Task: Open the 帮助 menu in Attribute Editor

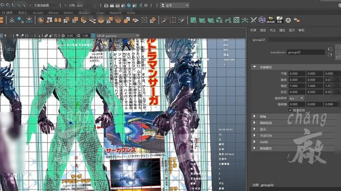Action: point(301,30)
